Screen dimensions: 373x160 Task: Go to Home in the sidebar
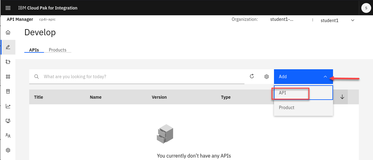[x=8, y=32]
